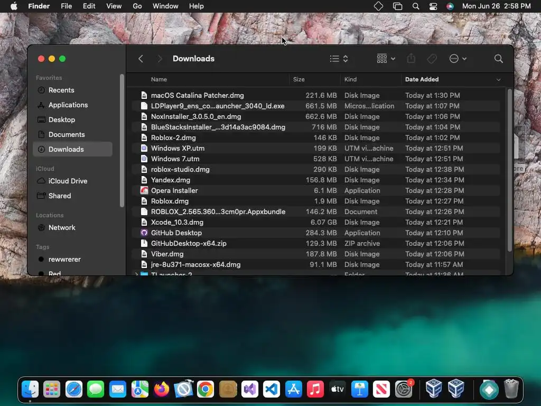Image resolution: width=541 pixels, height=406 pixels.
Task: Open the View menu
Action: click(114, 6)
